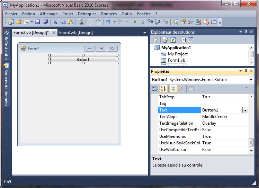Toggle auto-hide pin on Solution Explorer
Viewport: 259px width, 188px height.
tap(246, 32)
